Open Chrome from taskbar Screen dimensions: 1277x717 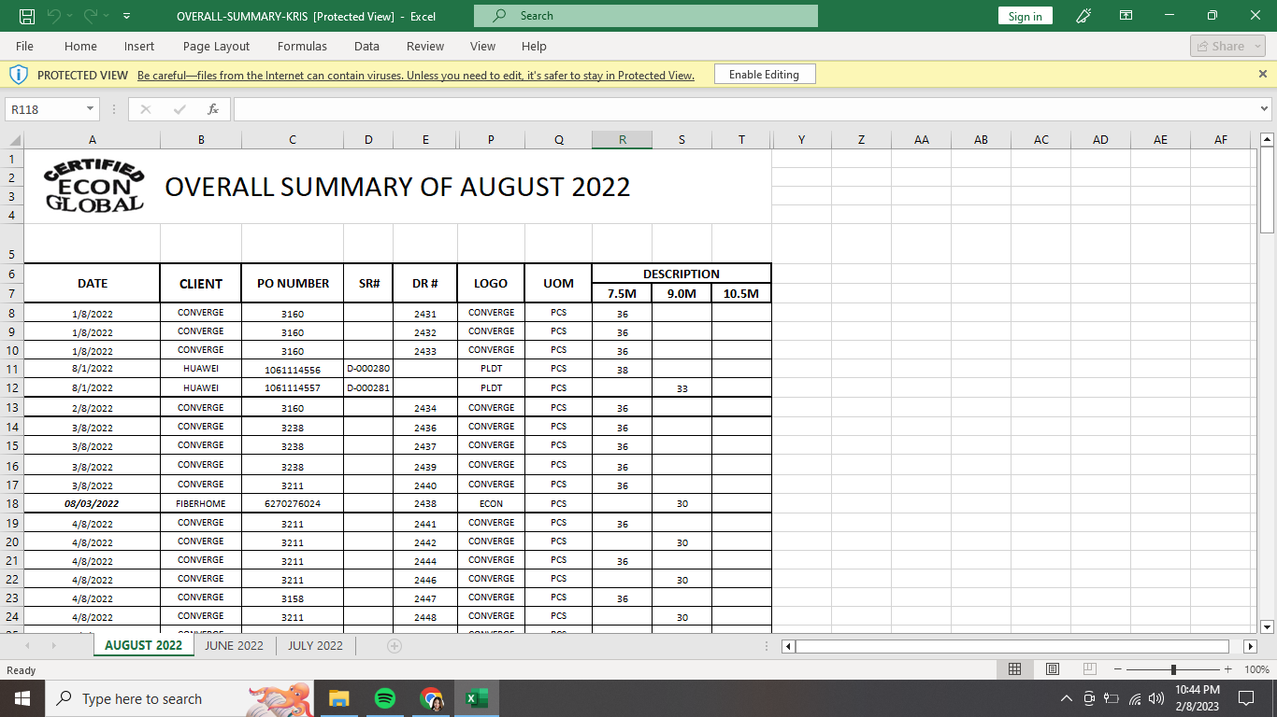[431, 698]
